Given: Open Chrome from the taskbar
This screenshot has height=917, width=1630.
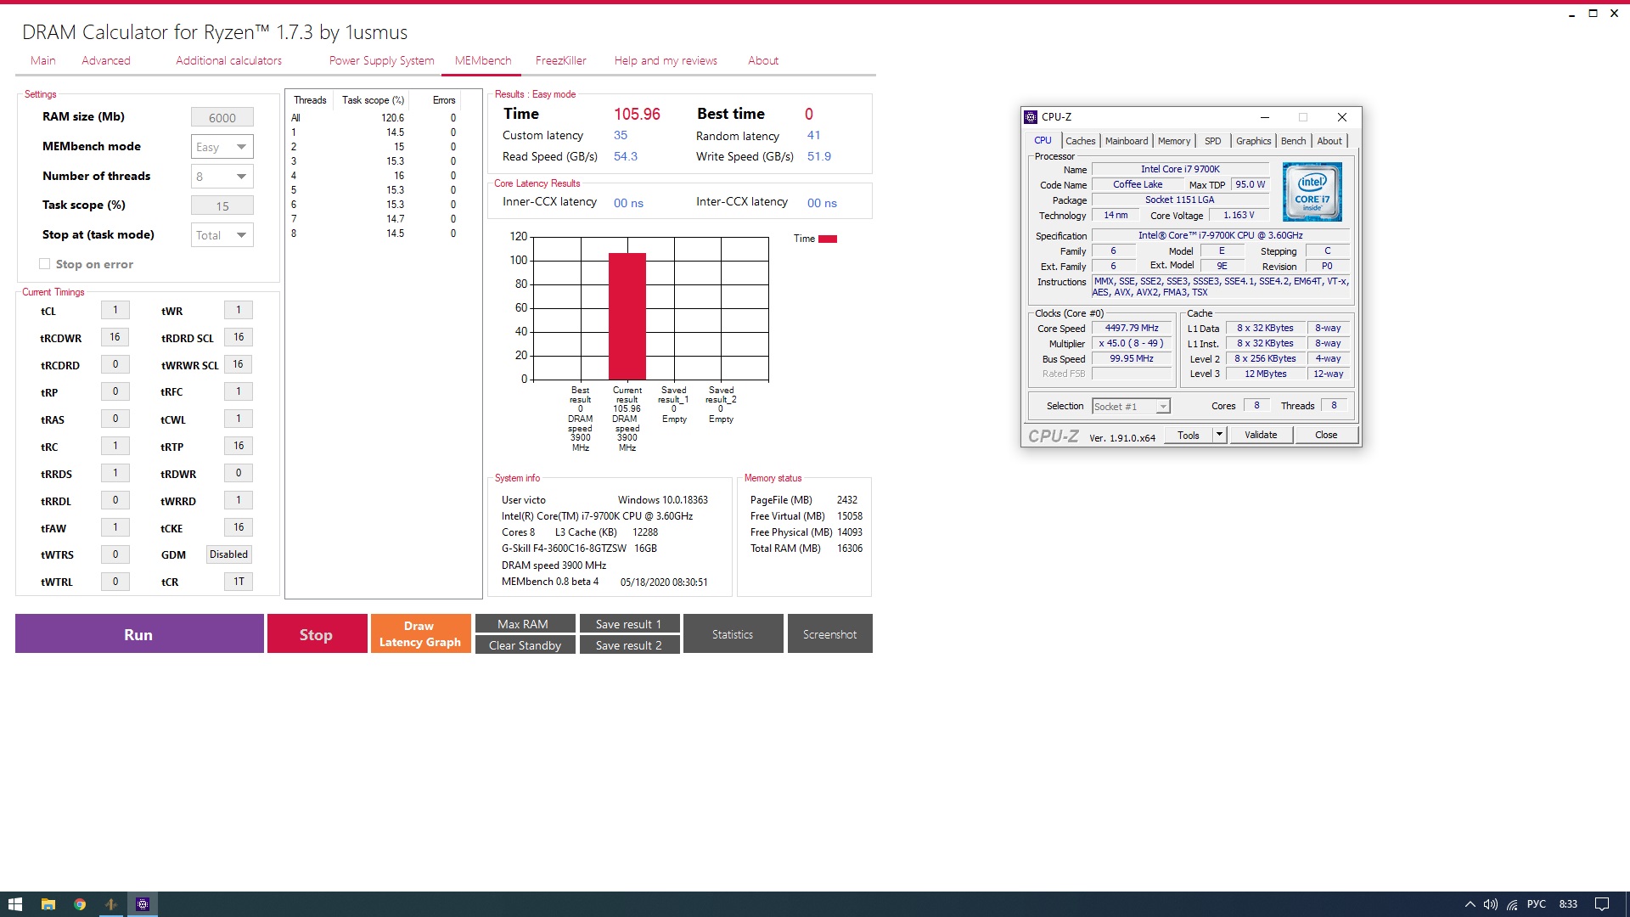Looking at the screenshot, I should coord(80,904).
